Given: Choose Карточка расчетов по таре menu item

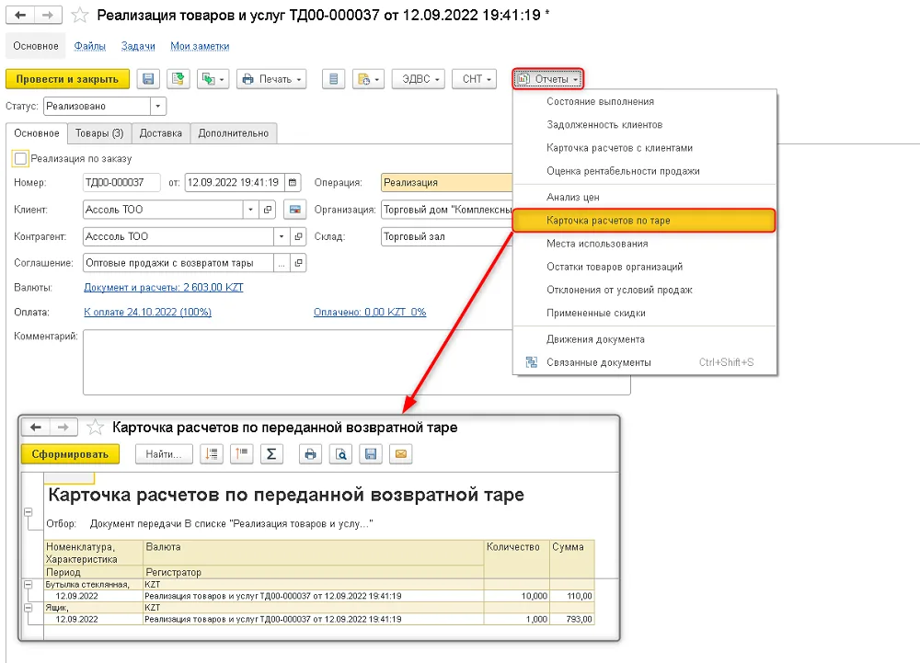Looking at the screenshot, I should tap(645, 221).
